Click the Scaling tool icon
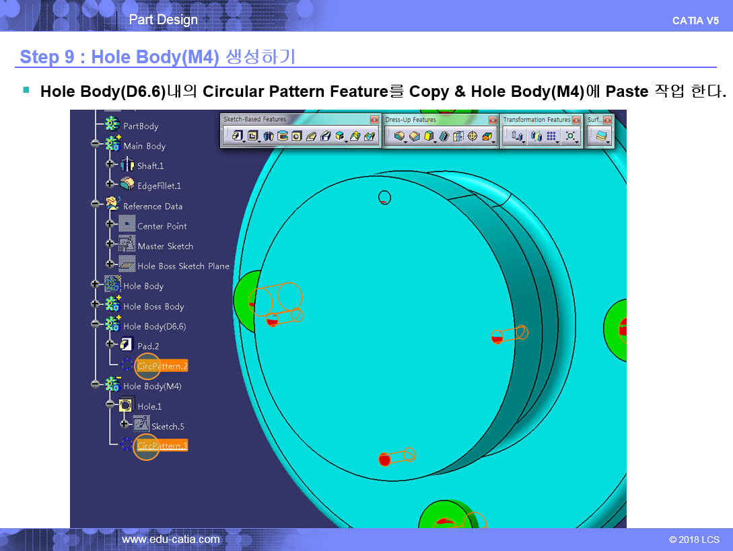The width and height of the screenshot is (733, 551). pos(571,137)
